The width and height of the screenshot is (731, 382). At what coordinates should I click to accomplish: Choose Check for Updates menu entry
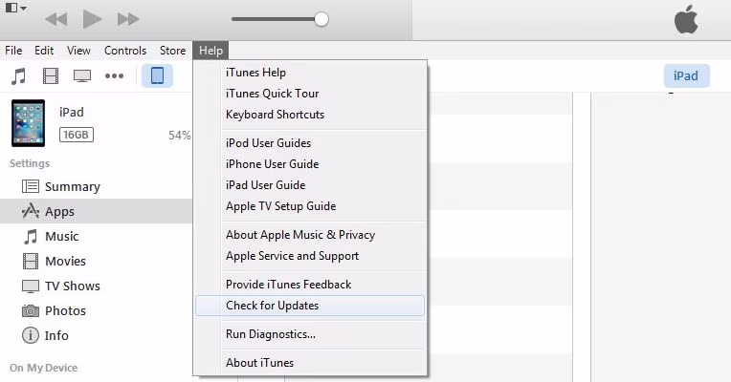(x=273, y=306)
